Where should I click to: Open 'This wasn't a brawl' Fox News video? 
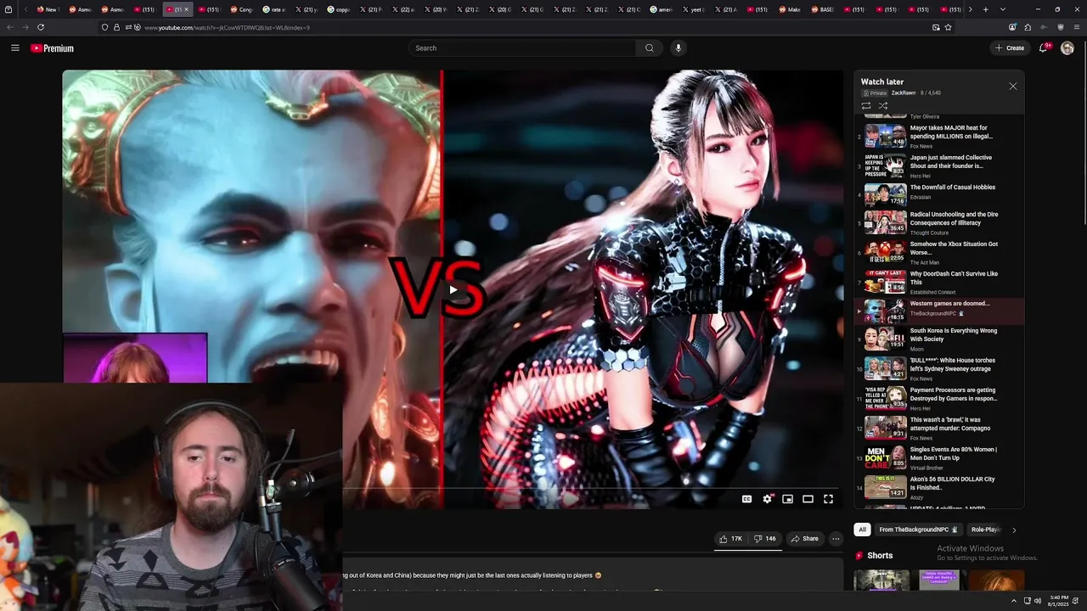(939, 428)
